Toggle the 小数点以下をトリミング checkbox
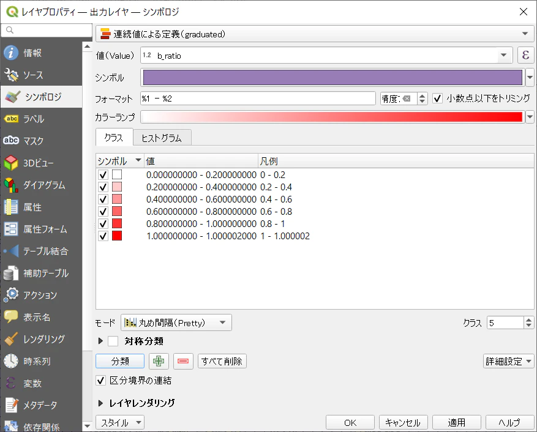Viewport: 537px width, 432px height. (x=437, y=99)
